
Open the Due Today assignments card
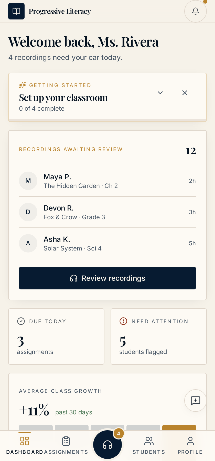(x=56, y=337)
